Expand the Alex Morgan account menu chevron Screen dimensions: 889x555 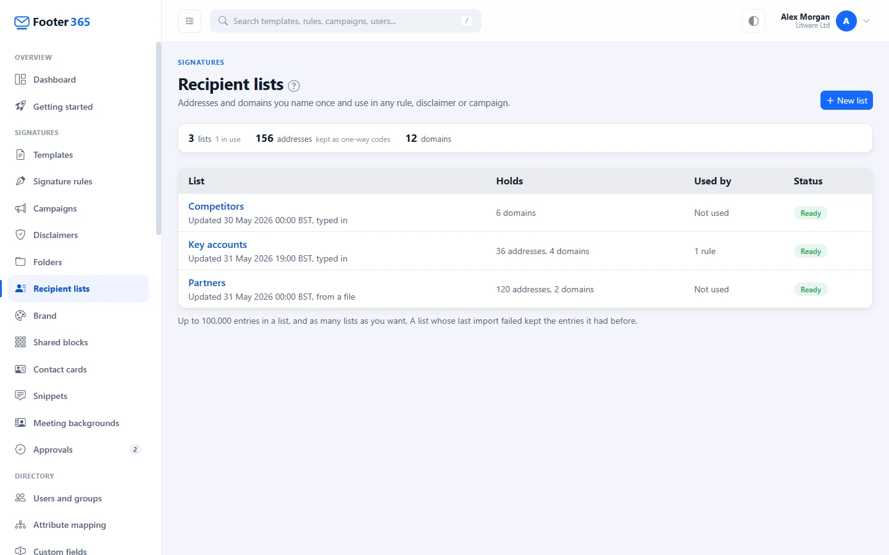(866, 21)
